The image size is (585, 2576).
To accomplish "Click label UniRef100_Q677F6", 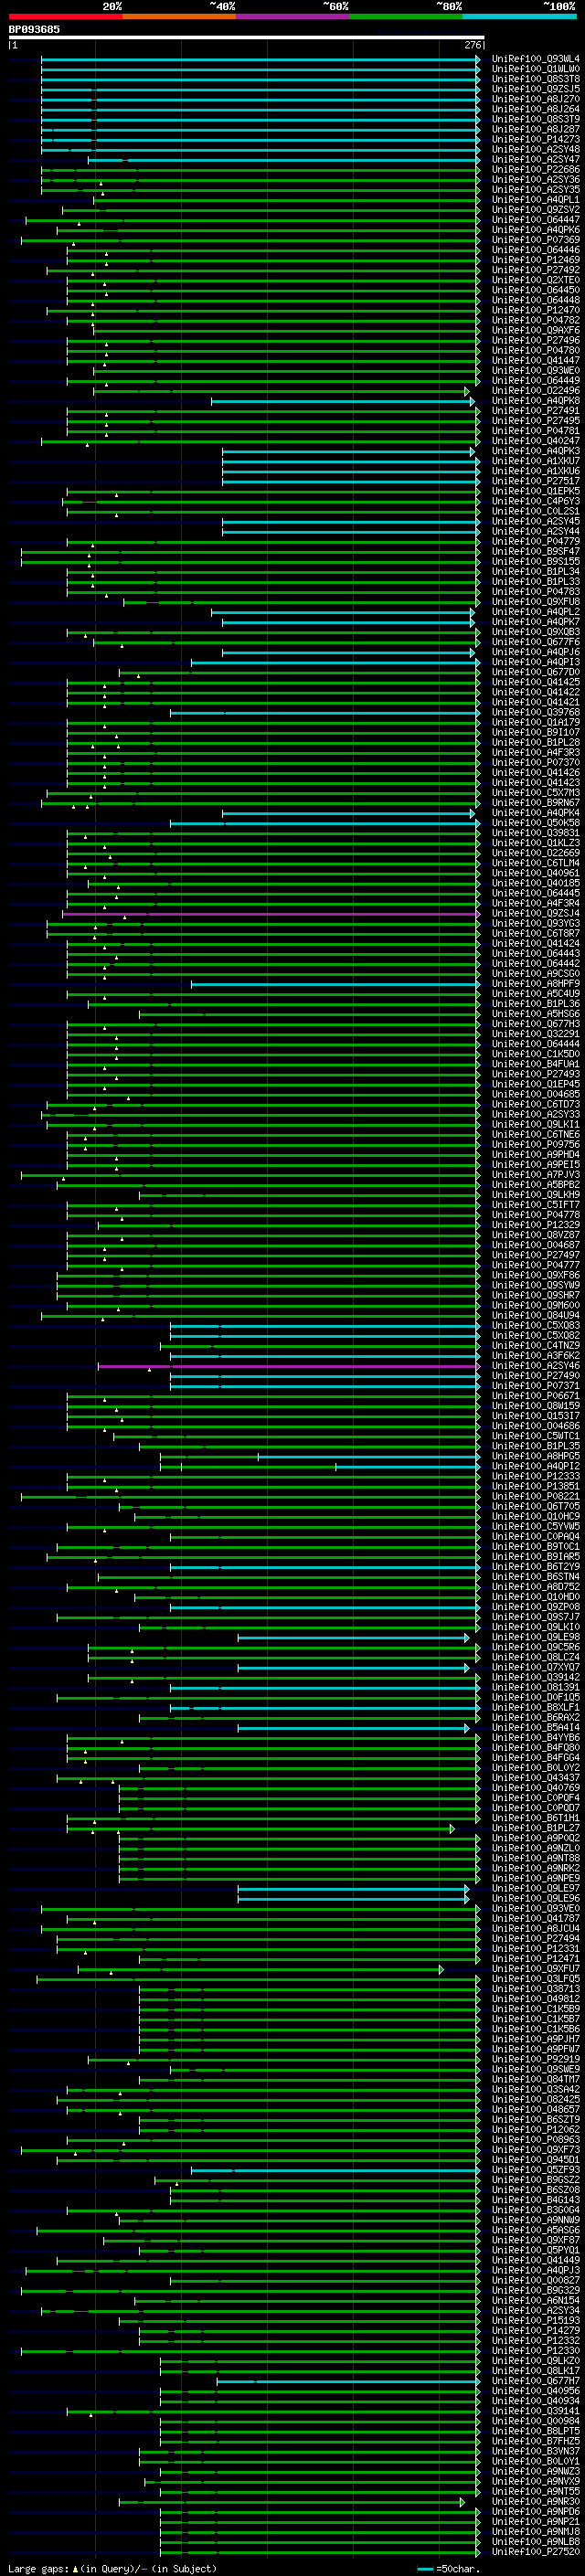I will [536, 642].
